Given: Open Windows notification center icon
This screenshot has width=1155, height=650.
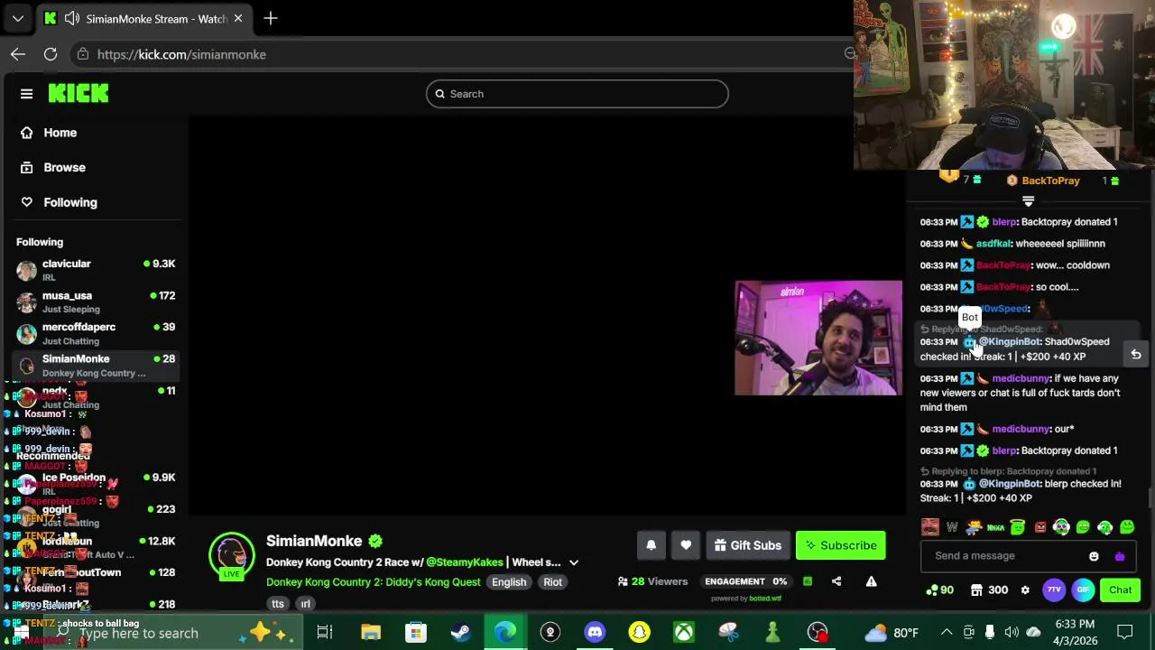Looking at the screenshot, I should (1125, 633).
